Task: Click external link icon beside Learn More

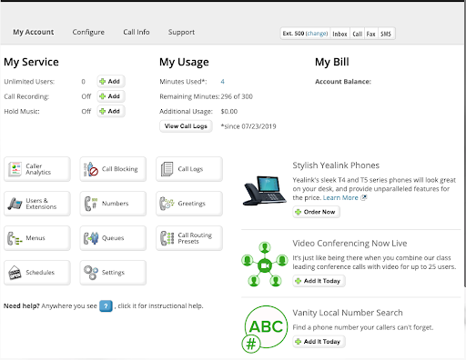Action: pos(364,197)
